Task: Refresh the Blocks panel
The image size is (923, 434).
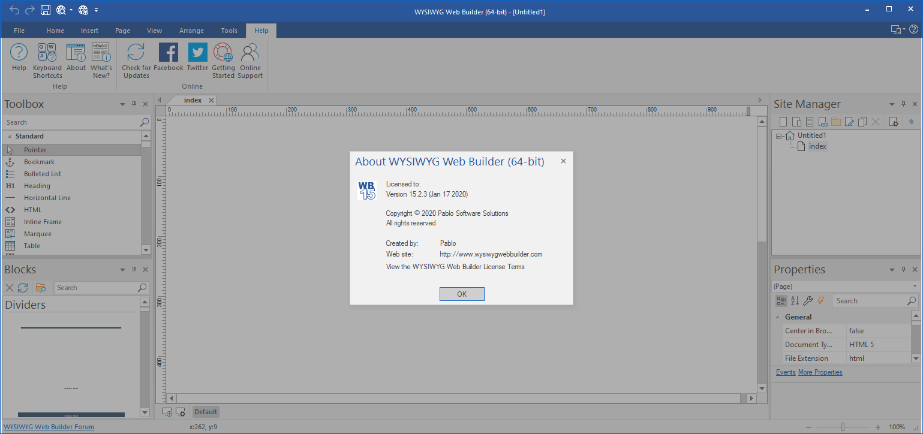Action: click(x=23, y=288)
